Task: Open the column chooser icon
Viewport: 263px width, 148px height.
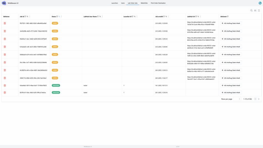Action: [255, 10]
